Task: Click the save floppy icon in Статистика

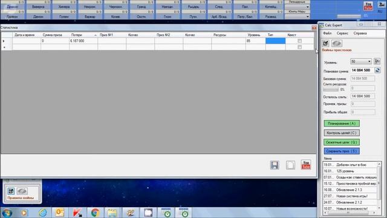Action: coord(275,165)
